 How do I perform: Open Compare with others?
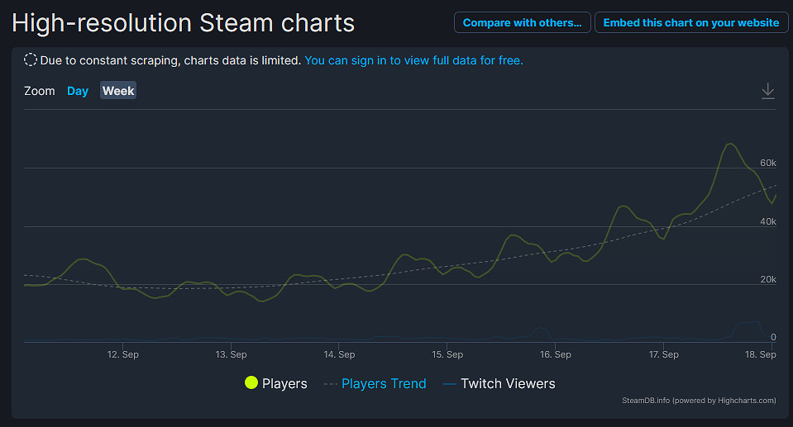[522, 22]
